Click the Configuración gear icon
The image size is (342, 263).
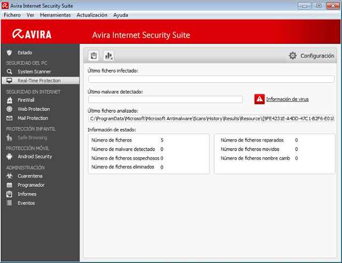[292, 55]
